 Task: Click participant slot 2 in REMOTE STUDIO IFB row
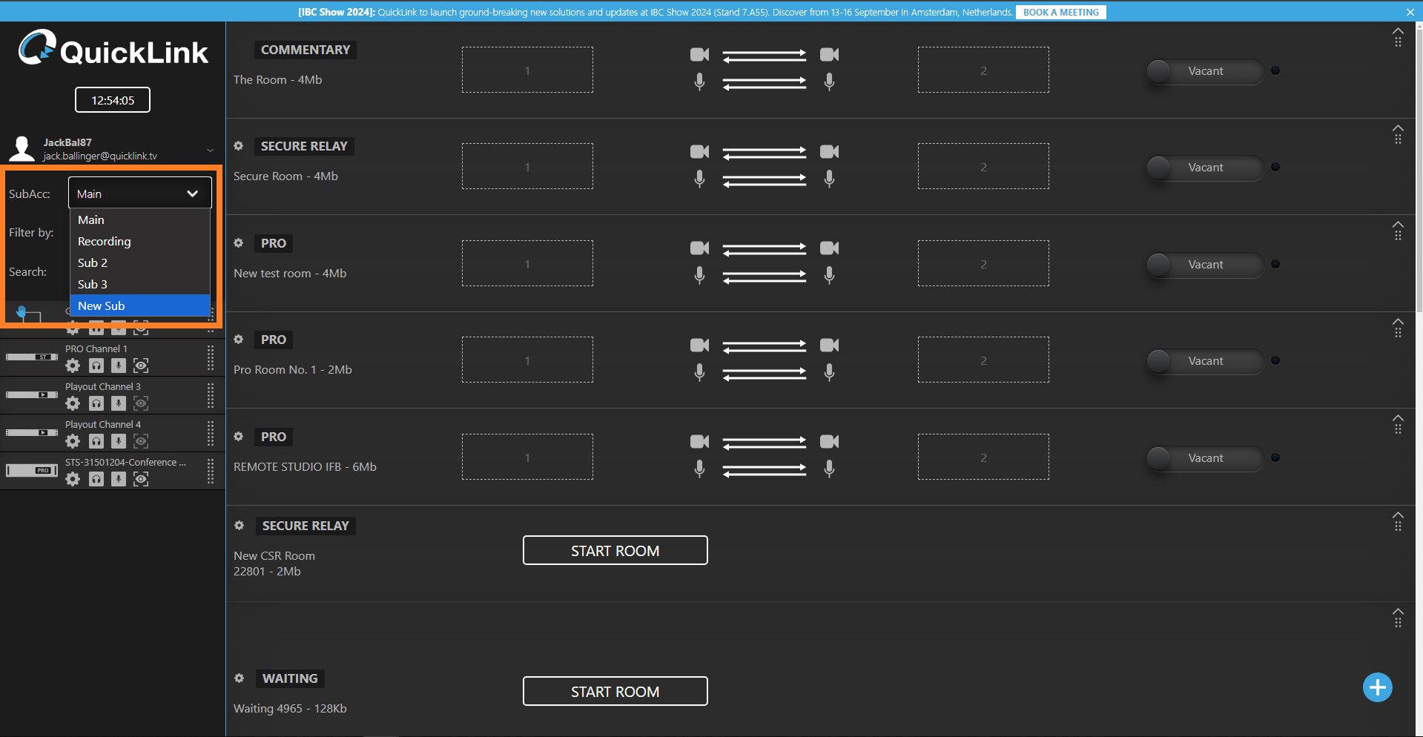click(983, 457)
